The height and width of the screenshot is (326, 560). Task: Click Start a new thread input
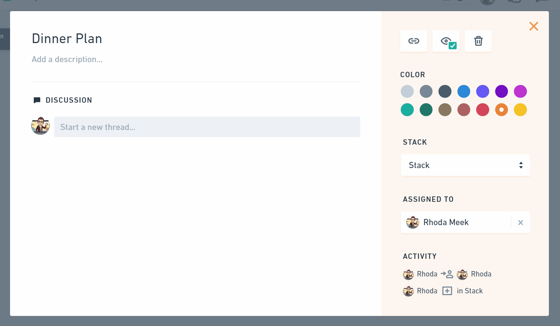tap(207, 127)
